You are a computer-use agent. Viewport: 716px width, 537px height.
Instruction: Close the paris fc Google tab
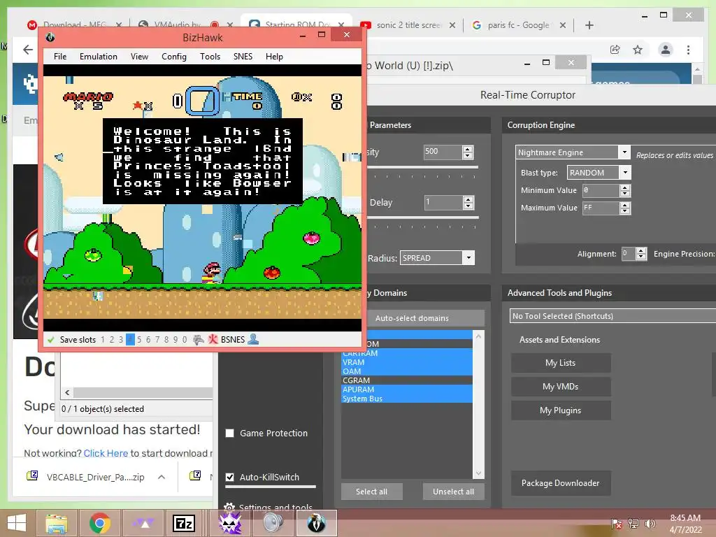(563, 25)
